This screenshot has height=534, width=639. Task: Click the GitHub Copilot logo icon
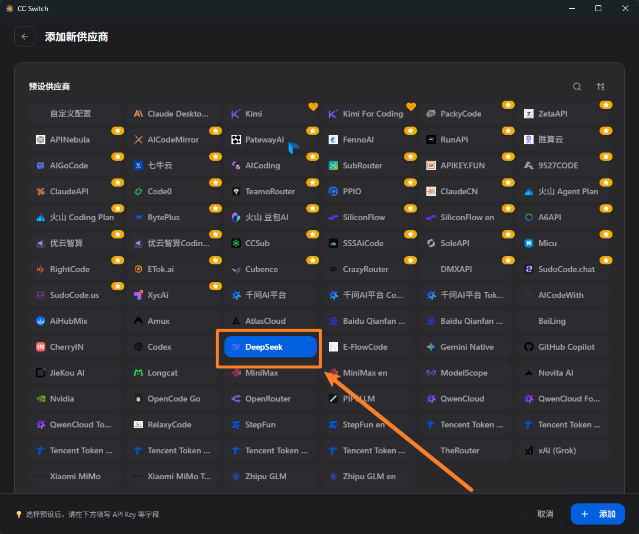[x=528, y=347]
